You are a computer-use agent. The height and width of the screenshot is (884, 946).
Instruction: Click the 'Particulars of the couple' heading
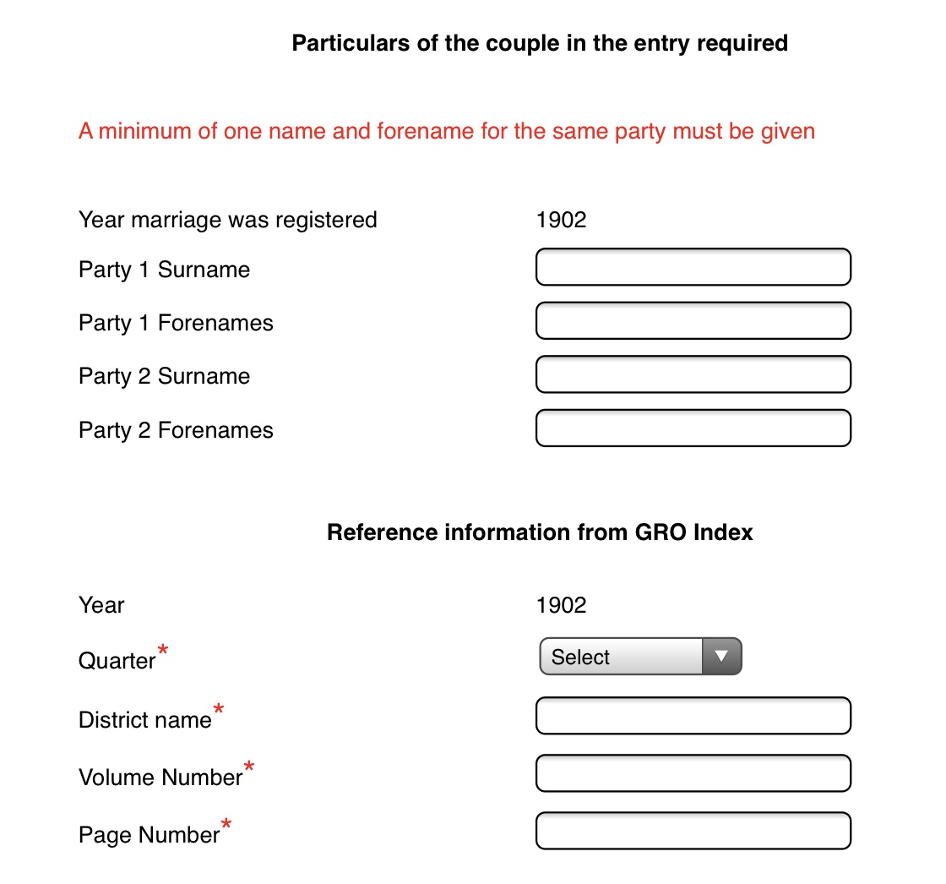click(x=540, y=43)
